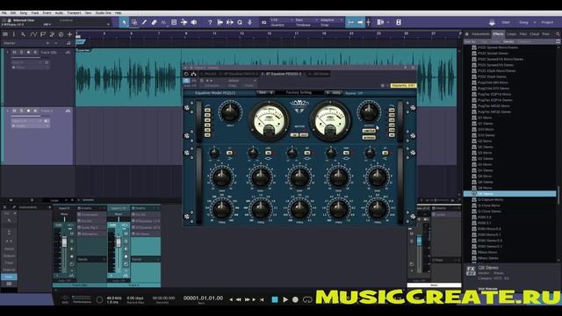Click the Fast Forward transport button

(247, 299)
